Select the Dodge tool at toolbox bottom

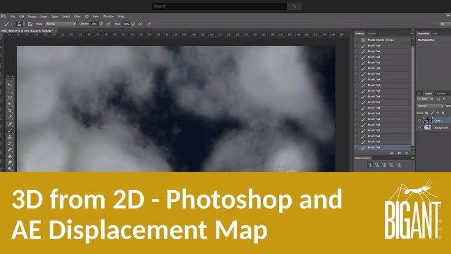(10, 169)
